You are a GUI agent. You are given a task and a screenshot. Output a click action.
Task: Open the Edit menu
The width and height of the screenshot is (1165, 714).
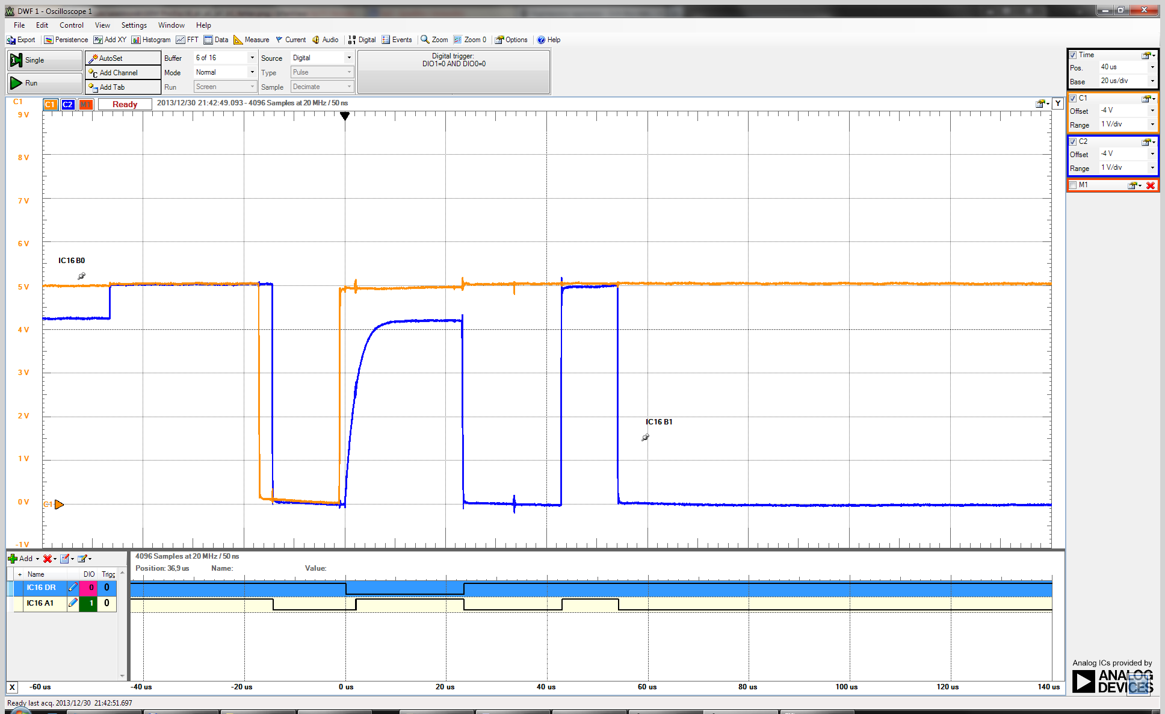click(x=42, y=25)
